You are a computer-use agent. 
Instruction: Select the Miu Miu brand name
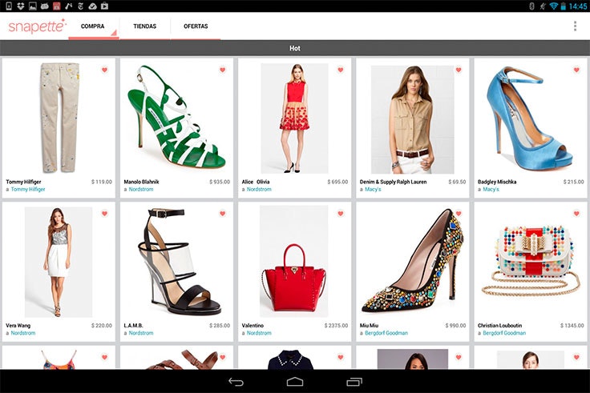pos(369,326)
